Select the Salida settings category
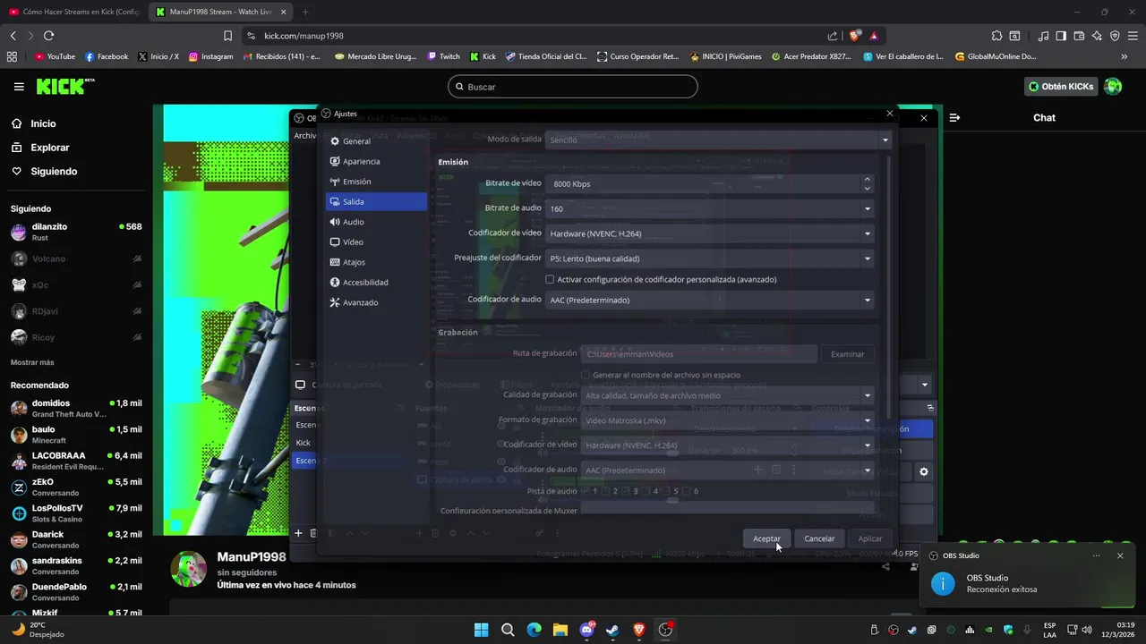Screen dimensions: 1146x644 pos(376,201)
